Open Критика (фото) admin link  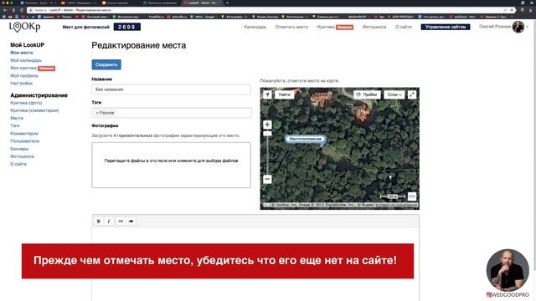tap(26, 103)
